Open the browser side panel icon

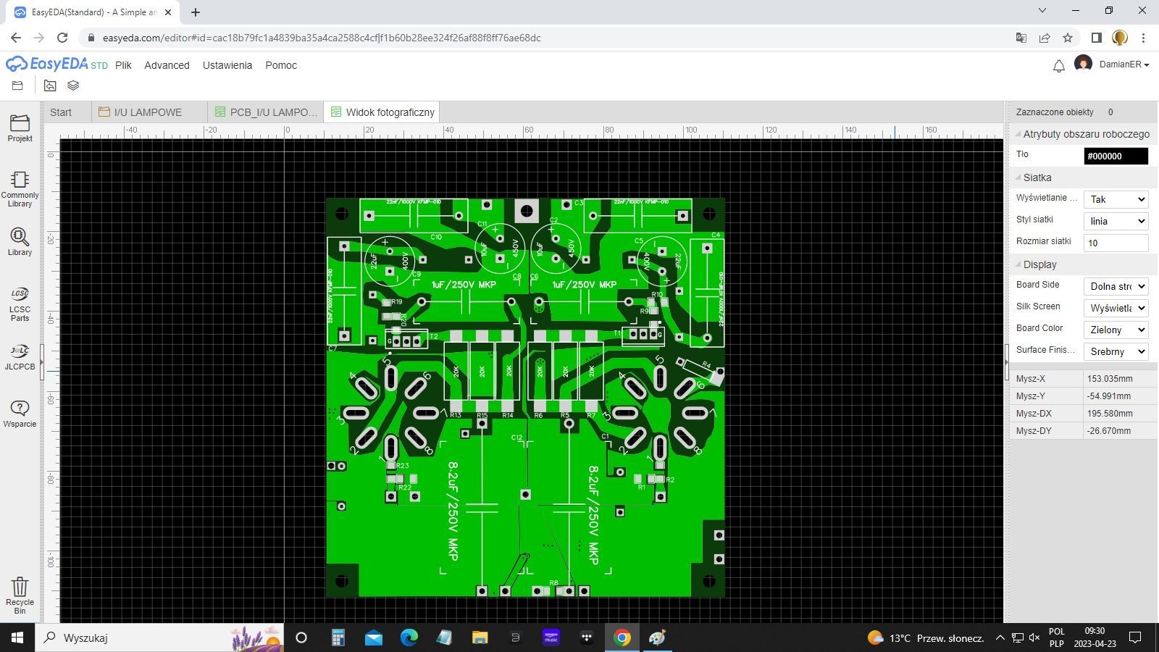point(1097,38)
